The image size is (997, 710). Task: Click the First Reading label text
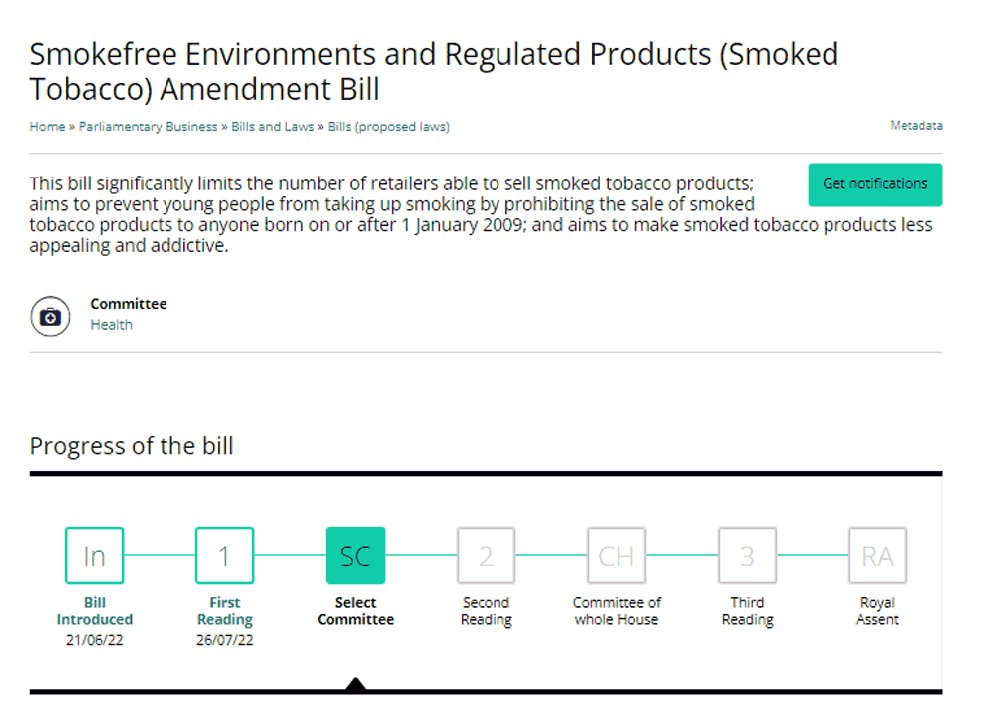(x=225, y=610)
